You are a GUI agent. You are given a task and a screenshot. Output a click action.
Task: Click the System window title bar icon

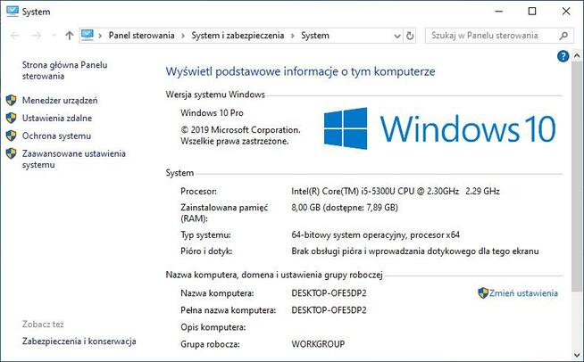pos(13,12)
